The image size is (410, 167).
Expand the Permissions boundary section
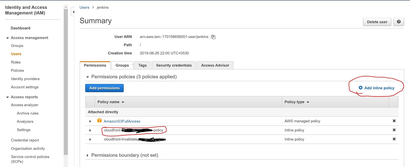coord(87,155)
